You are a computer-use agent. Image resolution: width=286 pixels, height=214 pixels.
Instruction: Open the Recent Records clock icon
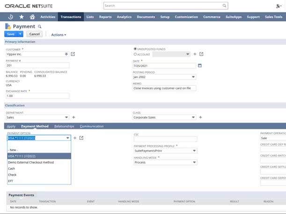11,17
